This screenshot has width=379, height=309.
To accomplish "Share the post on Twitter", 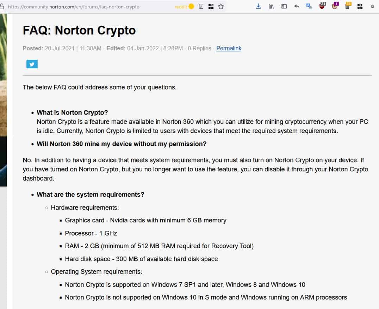I will pos(32,64).
